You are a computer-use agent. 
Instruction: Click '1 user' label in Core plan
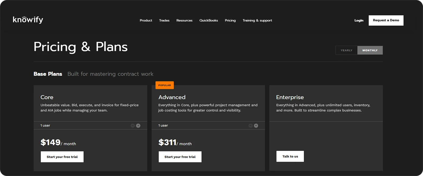point(45,126)
